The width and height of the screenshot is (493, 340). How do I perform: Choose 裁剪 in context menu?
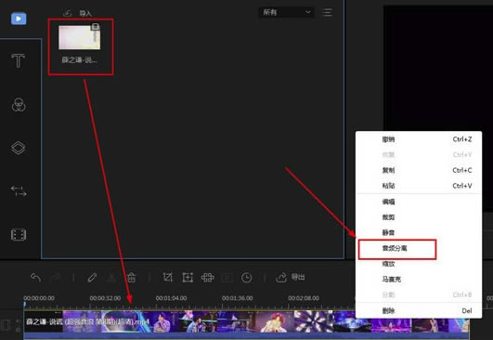point(419,217)
